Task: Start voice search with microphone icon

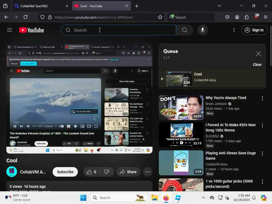Action: pos(202,30)
